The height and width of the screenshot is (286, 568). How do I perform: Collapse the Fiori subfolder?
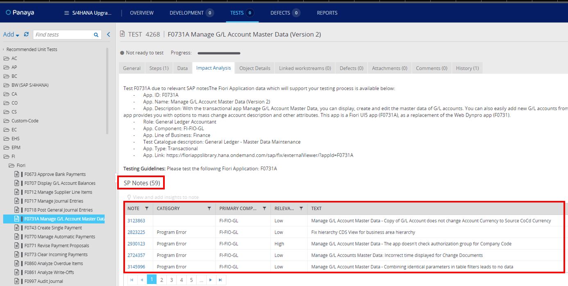[17, 165]
